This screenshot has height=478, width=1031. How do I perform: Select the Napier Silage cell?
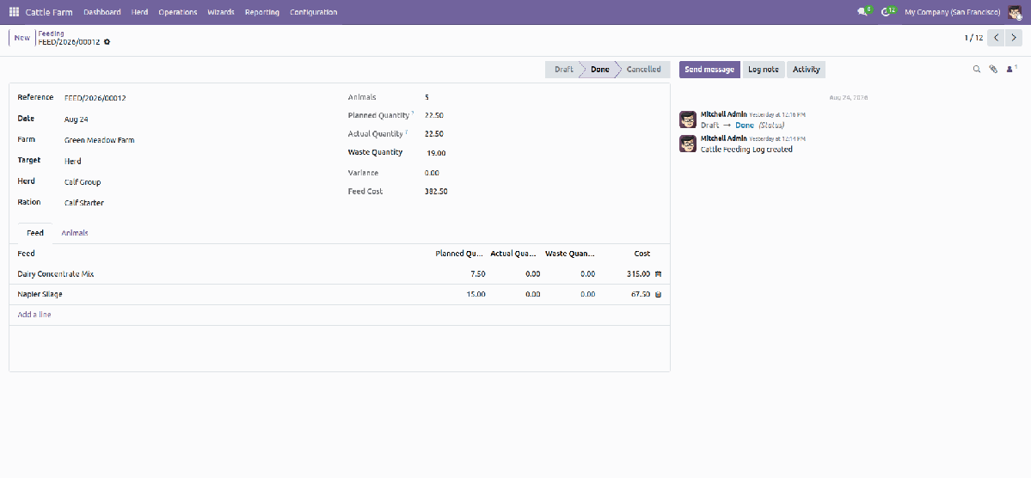[220, 295]
